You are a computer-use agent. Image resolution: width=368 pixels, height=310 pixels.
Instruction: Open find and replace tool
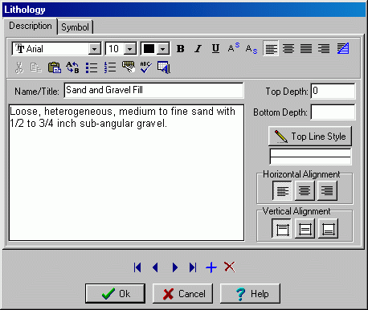[72, 67]
